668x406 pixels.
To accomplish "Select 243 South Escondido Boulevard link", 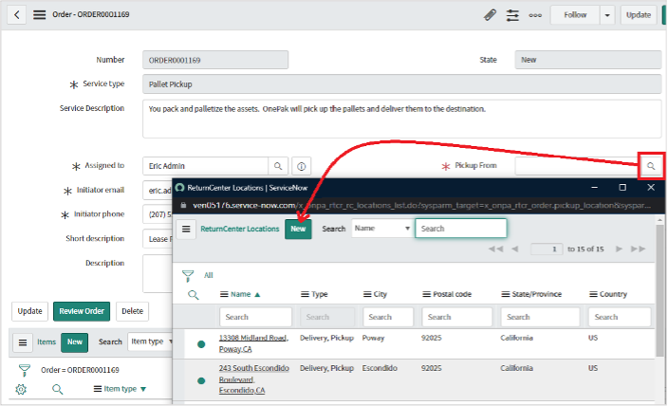I will pos(254,379).
